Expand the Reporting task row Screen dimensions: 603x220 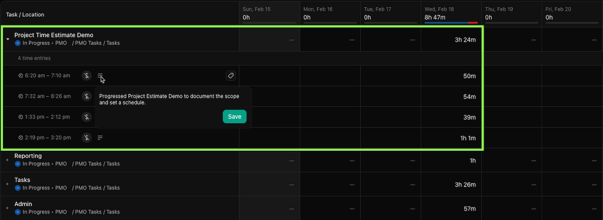pos(8,160)
